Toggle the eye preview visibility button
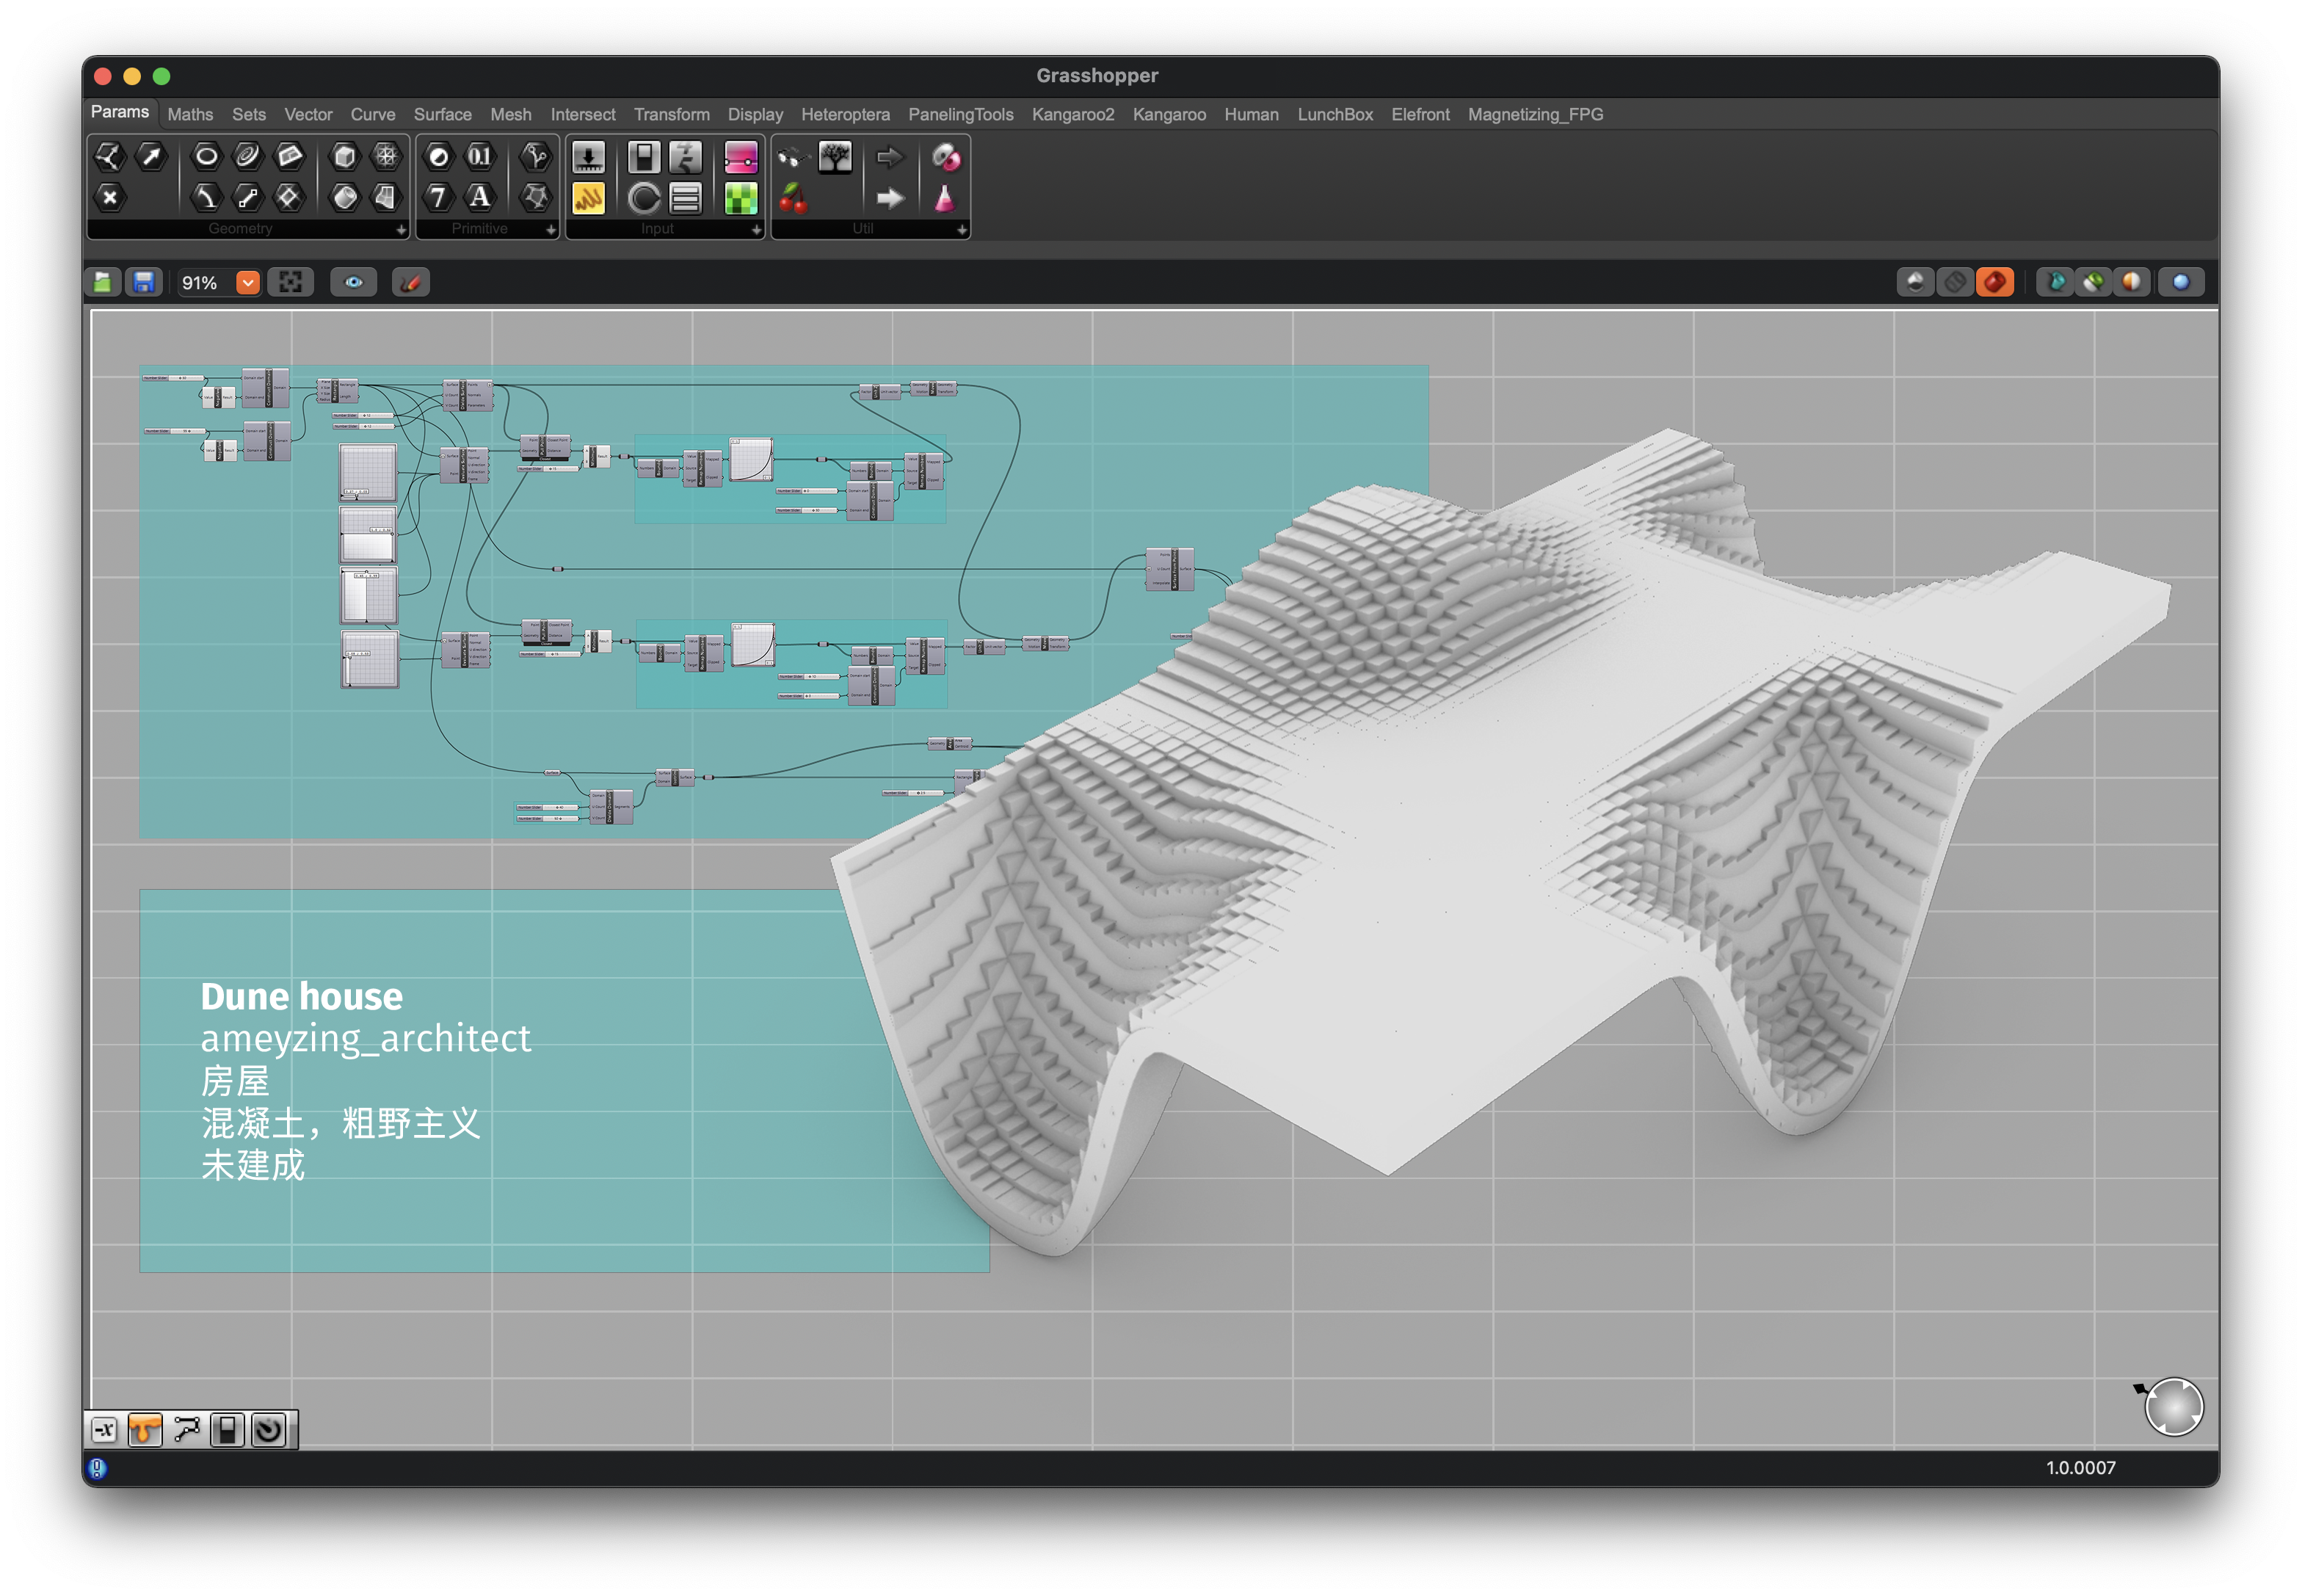 click(x=354, y=283)
